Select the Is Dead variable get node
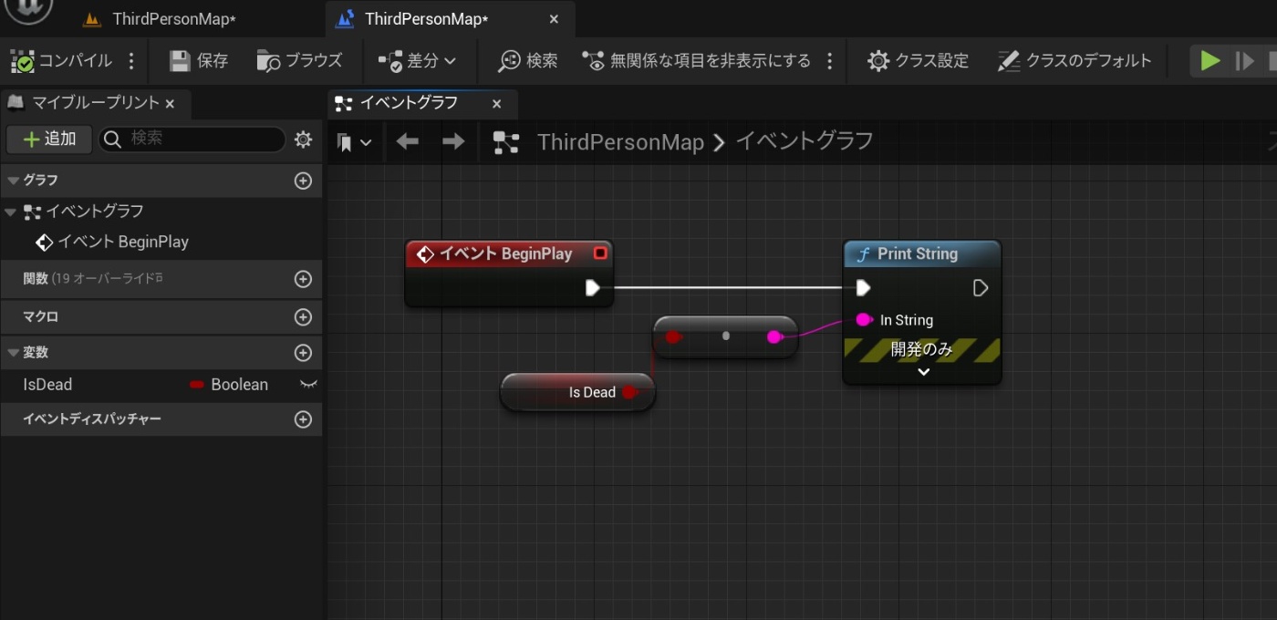Image resolution: width=1277 pixels, height=620 pixels. point(577,392)
